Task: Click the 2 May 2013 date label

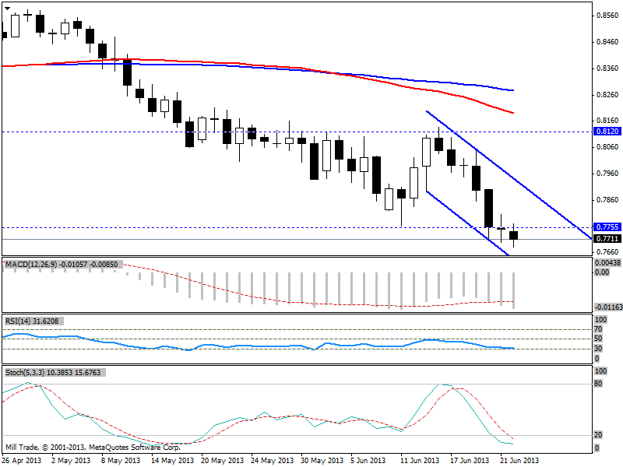Action: point(71,461)
